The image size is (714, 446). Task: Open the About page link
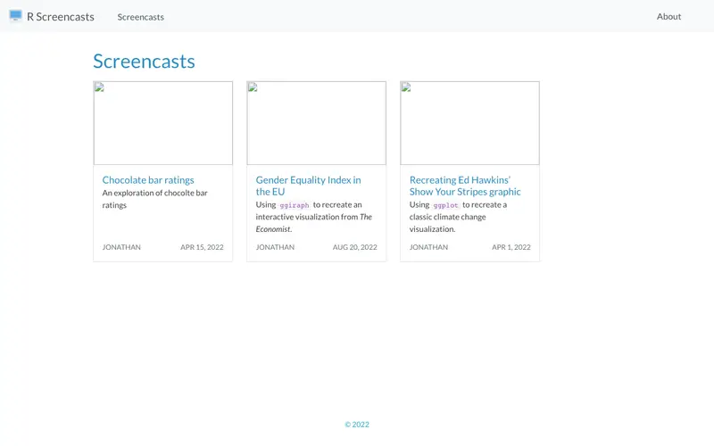[668, 16]
